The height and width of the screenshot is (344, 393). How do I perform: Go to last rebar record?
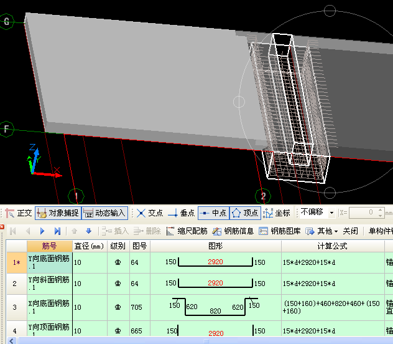pos(57,231)
